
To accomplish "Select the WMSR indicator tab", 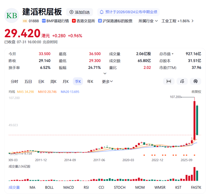I will point(160,187).
